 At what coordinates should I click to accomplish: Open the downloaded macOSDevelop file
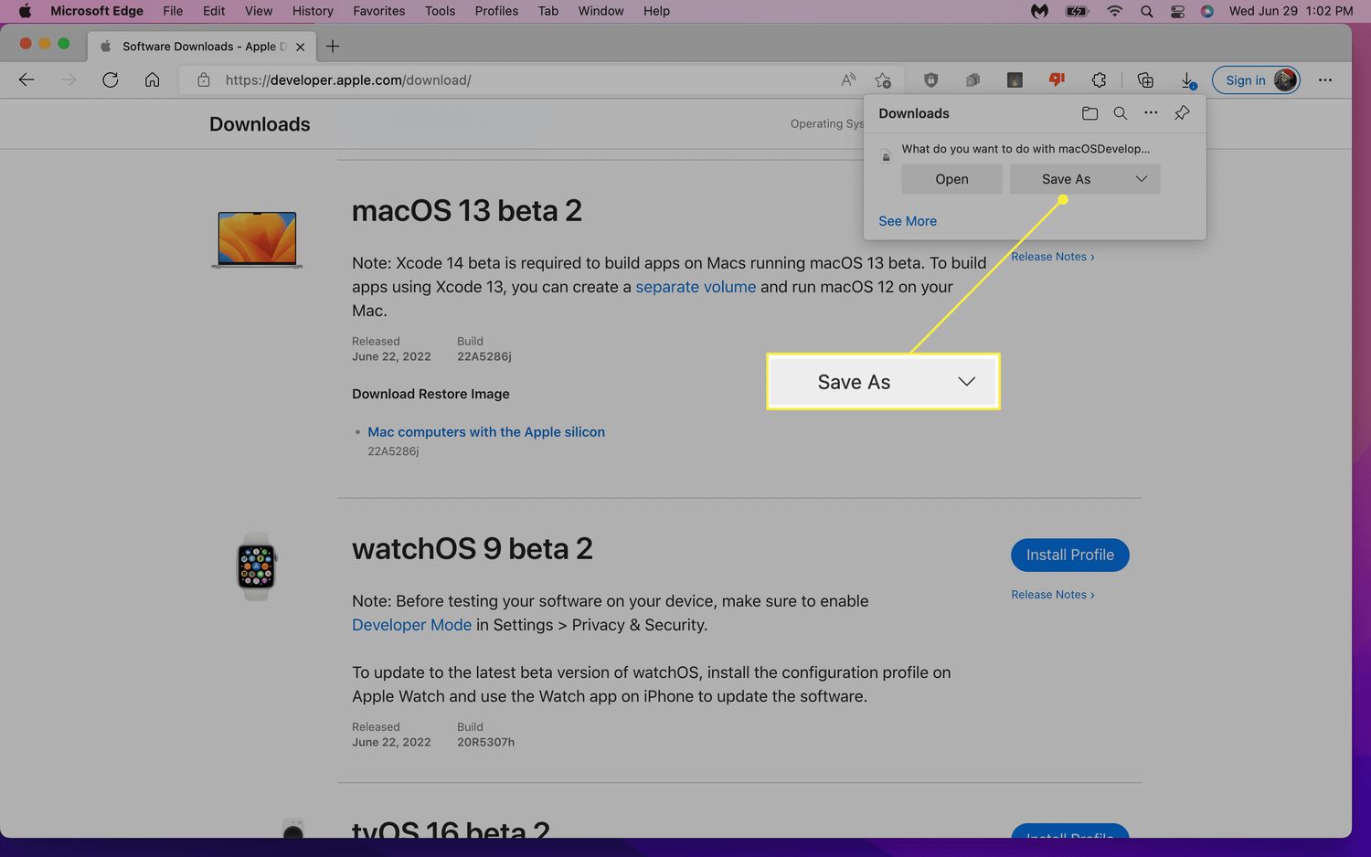point(951,179)
